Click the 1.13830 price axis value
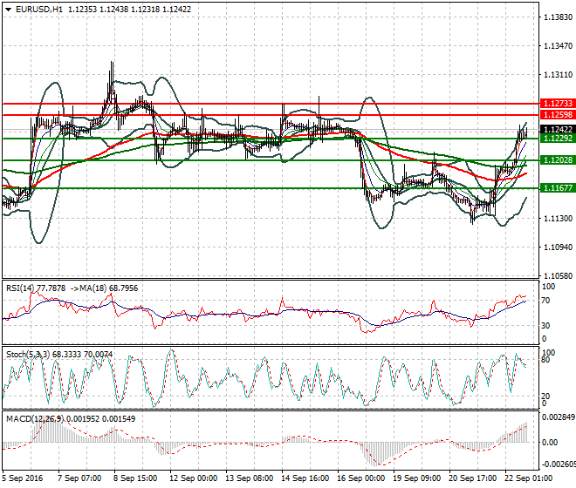 click(558, 17)
